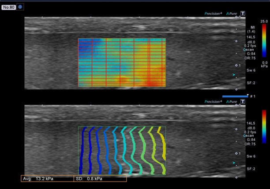Click the Qscan indicator in upper panel
This screenshot has width=270, height=189.
[249, 50]
